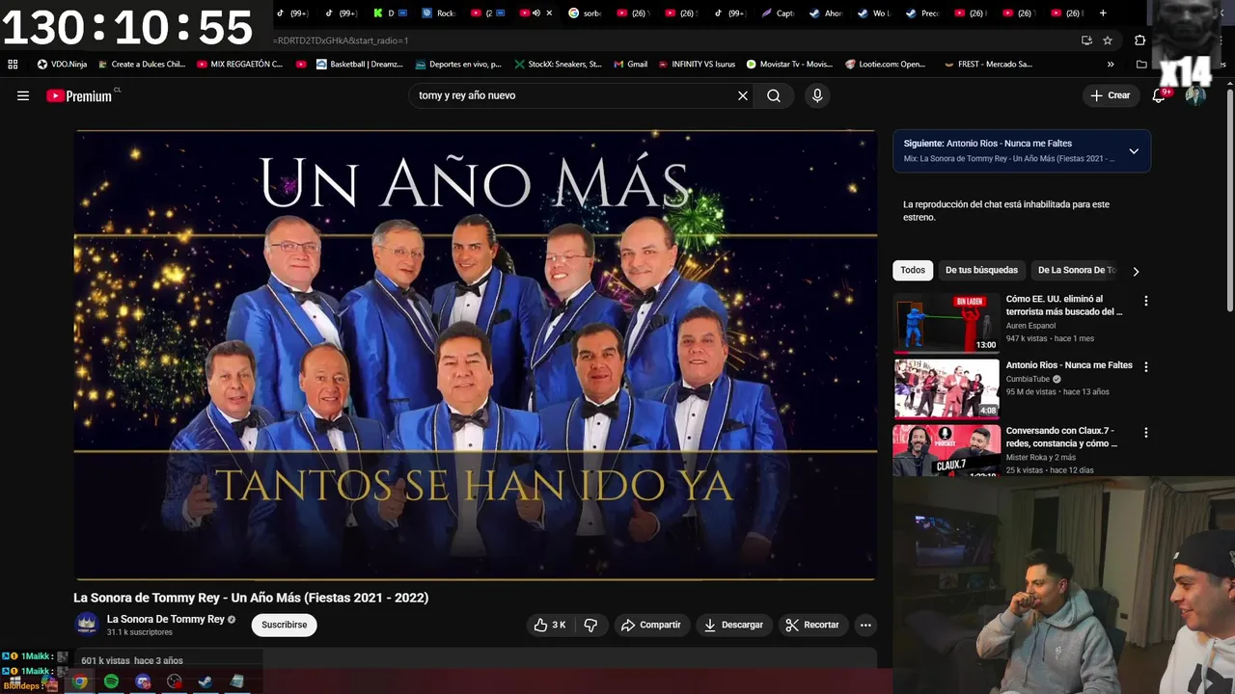Open La Sonora De Tommy Rey channel avatar
The width and height of the screenshot is (1235, 694).
(87, 625)
